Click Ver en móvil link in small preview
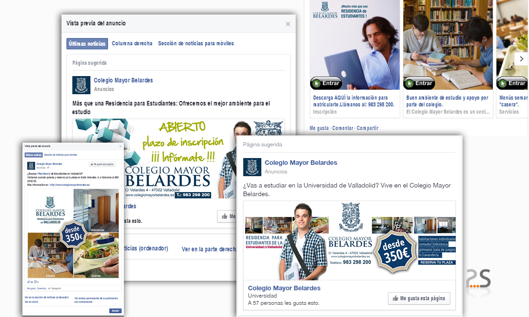 click(x=31, y=302)
